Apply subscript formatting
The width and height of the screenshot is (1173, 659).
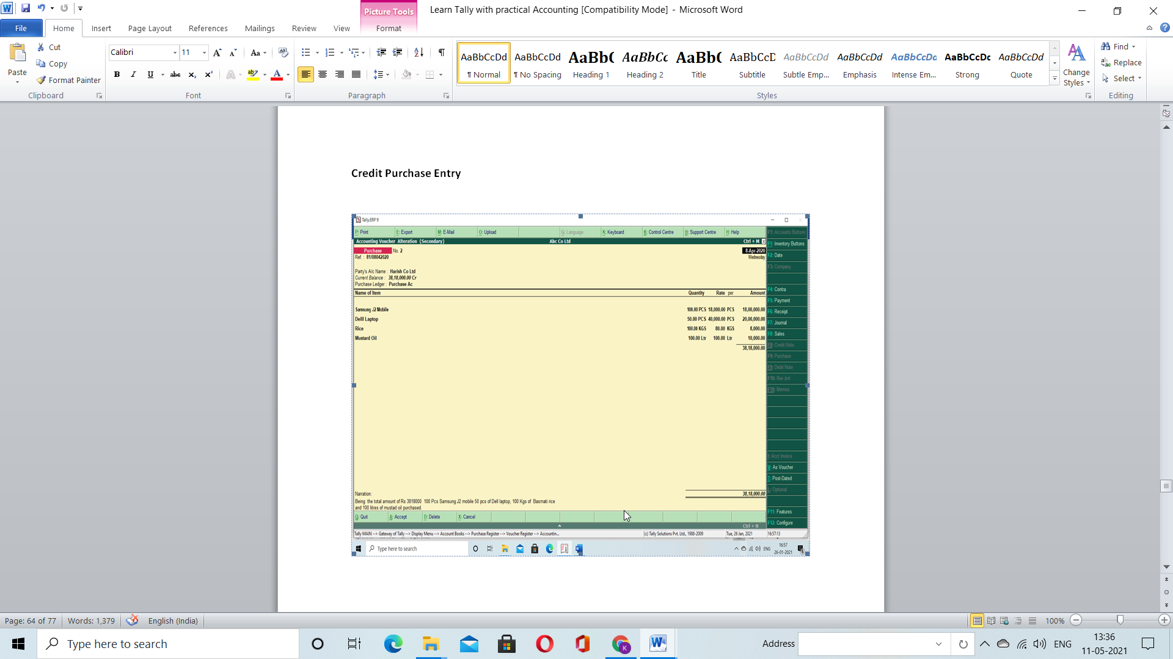[x=191, y=74]
